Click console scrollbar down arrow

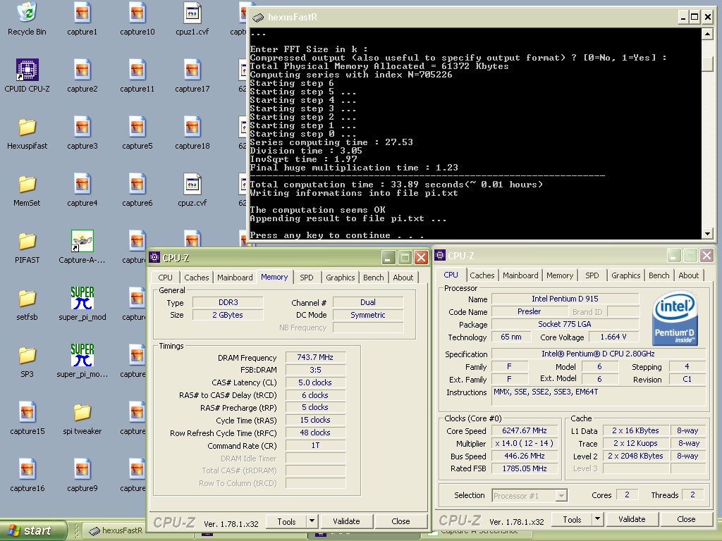[x=708, y=234]
